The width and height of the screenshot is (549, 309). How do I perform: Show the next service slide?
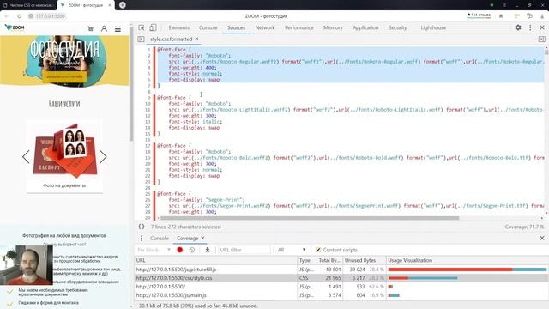tap(103, 156)
